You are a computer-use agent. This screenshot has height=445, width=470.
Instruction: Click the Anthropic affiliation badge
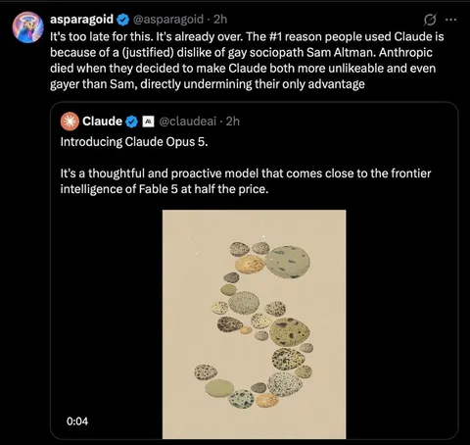[x=149, y=122]
